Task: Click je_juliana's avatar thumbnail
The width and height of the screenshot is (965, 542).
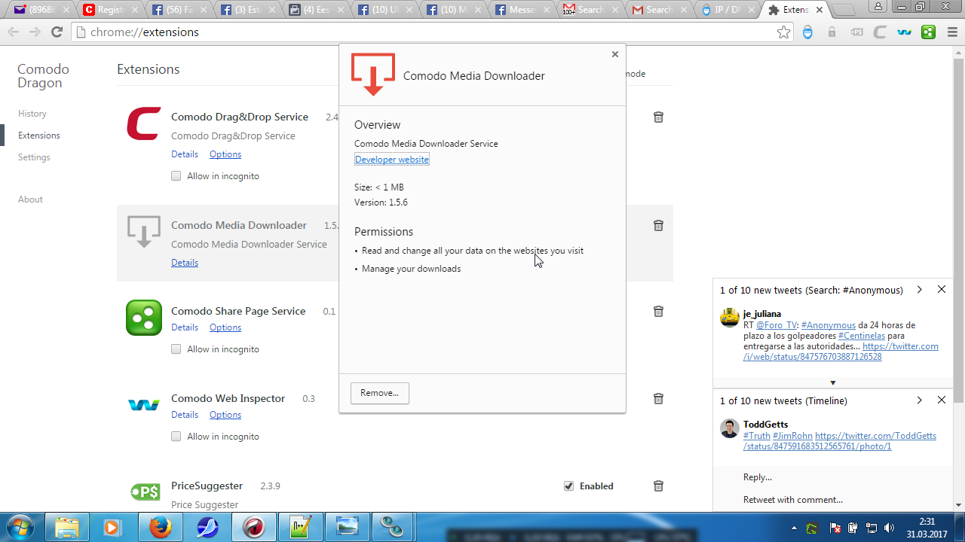Action: point(730,318)
